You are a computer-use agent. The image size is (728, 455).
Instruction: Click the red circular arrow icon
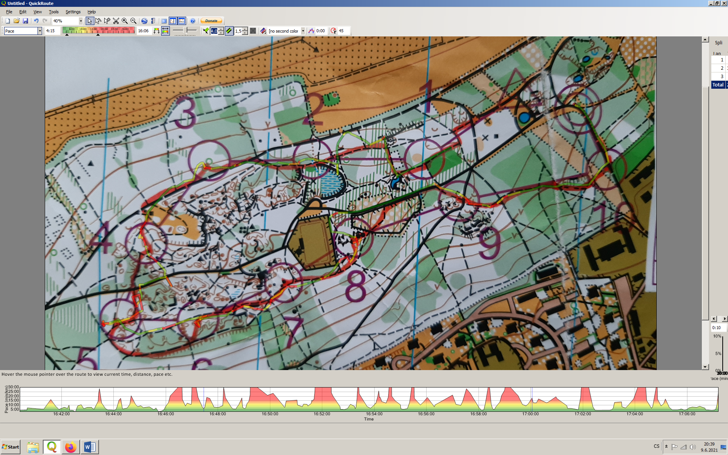click(333, 31)
